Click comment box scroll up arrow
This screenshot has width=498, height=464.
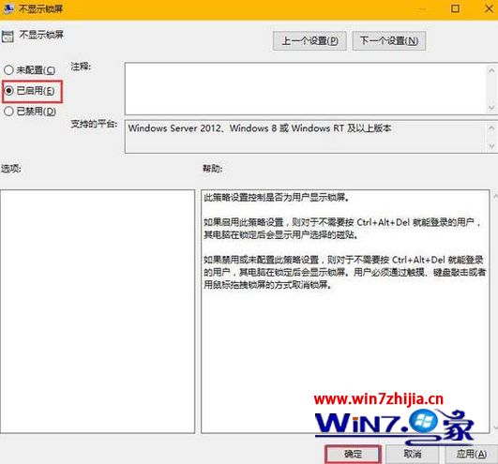pos(491,70)
